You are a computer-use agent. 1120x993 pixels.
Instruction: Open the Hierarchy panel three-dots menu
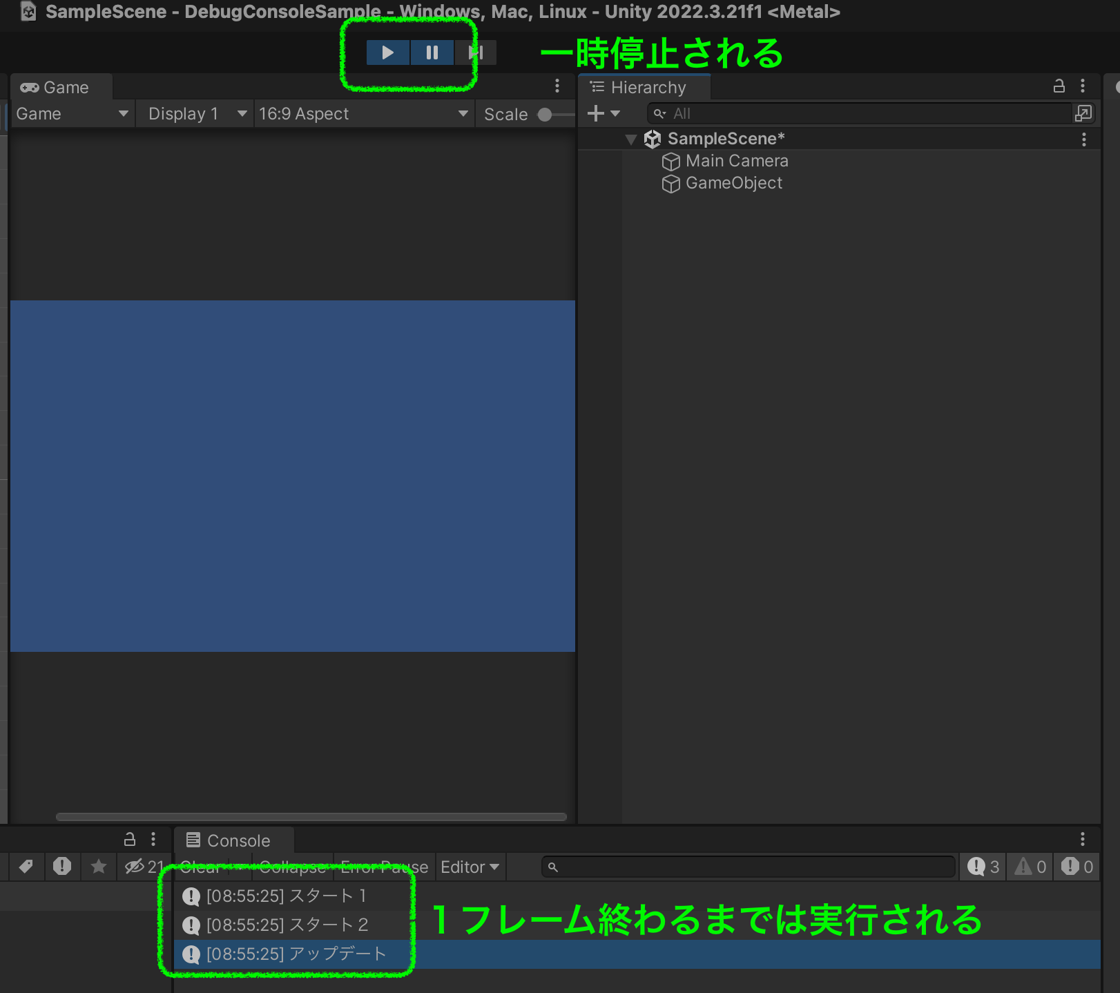(1083, 86)
